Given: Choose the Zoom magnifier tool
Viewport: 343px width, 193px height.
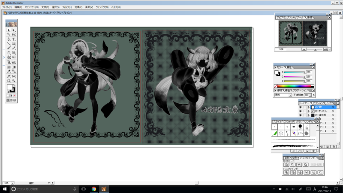Looking at the screenshot, I should click(14, 81).
